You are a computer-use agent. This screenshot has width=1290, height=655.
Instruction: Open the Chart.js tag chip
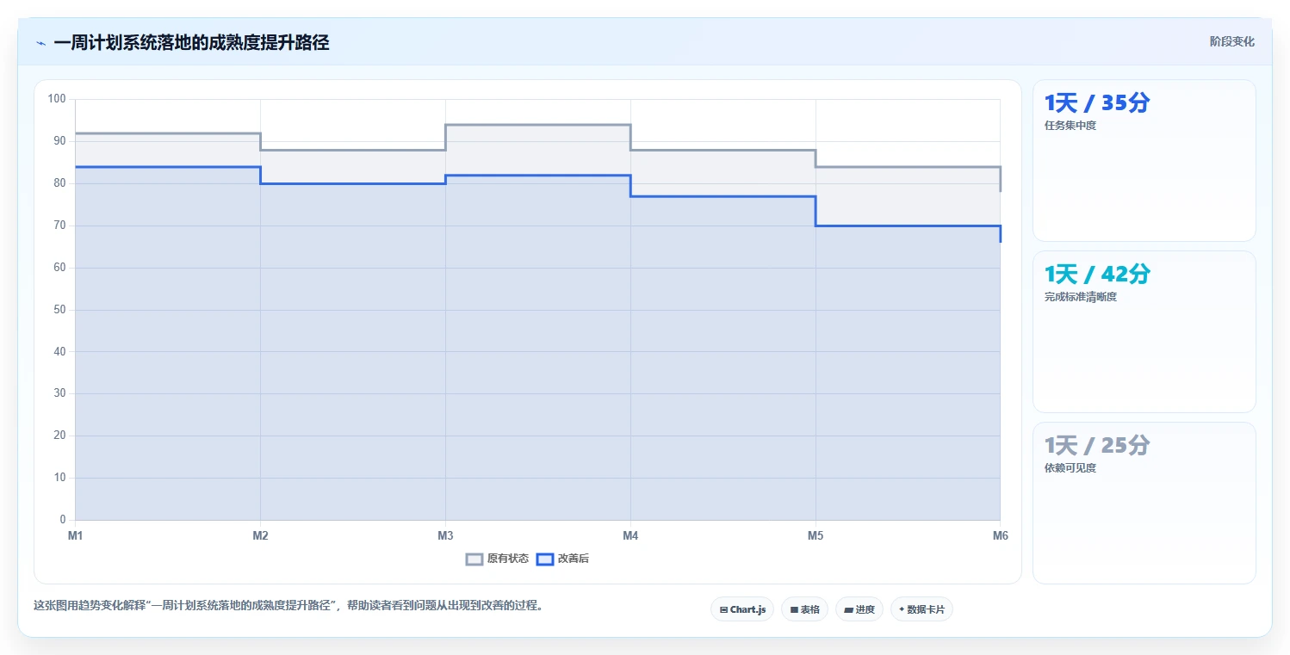pyautogui.click(x=742, y=609)
